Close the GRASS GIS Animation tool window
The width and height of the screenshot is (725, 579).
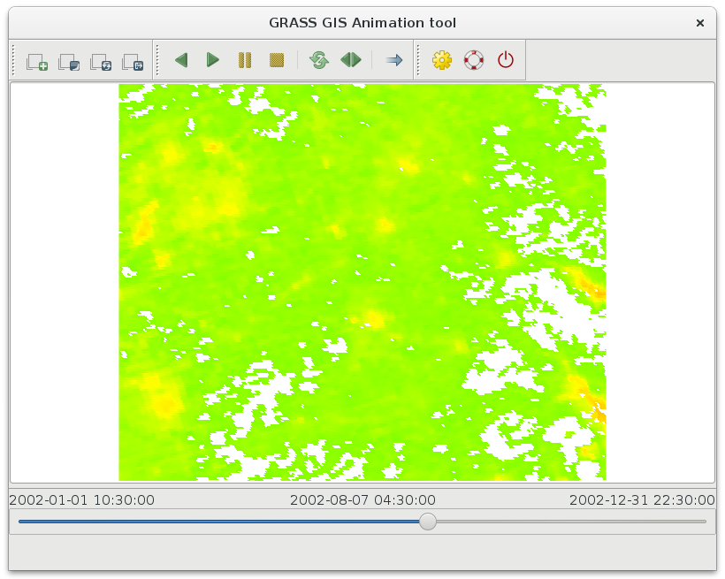(700, 23)
